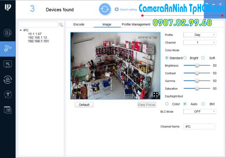
Task: Click the Default button
Action: [84, 105]
